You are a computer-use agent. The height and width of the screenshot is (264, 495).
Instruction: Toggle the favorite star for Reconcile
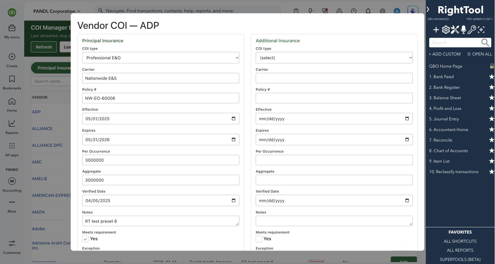tap(491, 140)
